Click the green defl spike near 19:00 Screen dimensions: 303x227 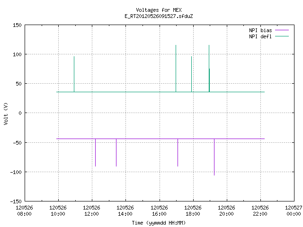pyautogui.click(x=209, y=69)
